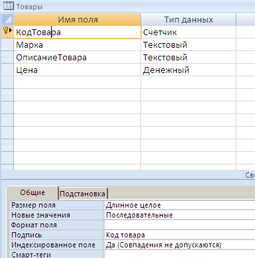The height and width of the screenshot is (258, 255).
Task: Click into the КодТовара field name cell
Action: click(77, 32)
